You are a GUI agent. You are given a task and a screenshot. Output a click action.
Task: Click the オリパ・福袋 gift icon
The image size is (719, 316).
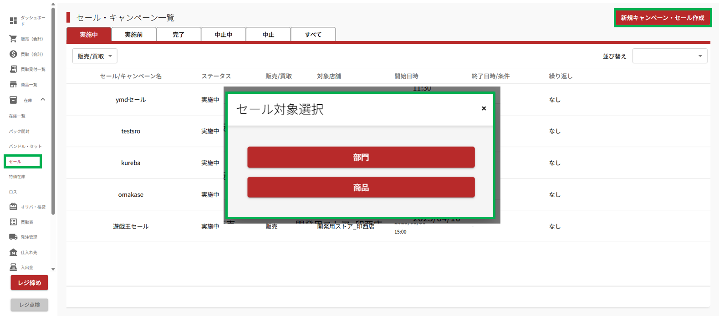[x=13, y=207]
